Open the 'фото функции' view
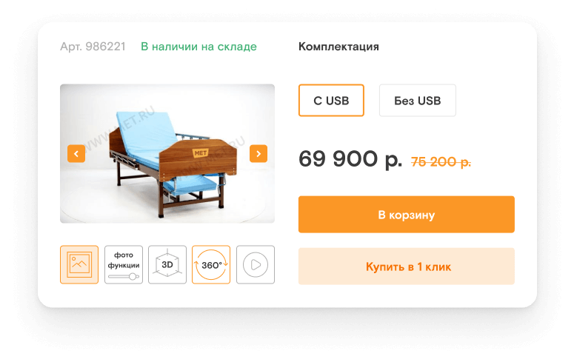577x362 pixels. click(x=123, y=264)
